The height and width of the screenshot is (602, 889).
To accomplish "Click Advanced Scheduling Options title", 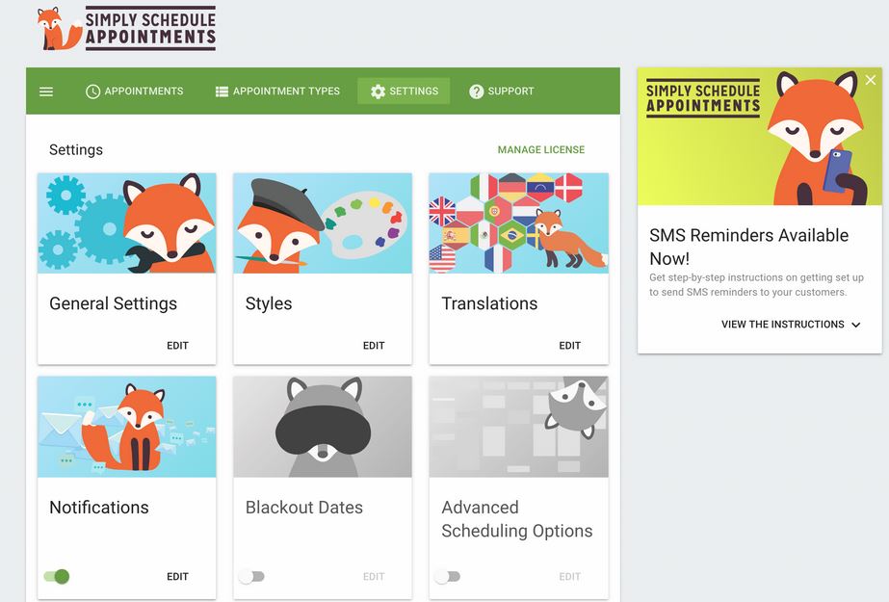I will [517, 519].
